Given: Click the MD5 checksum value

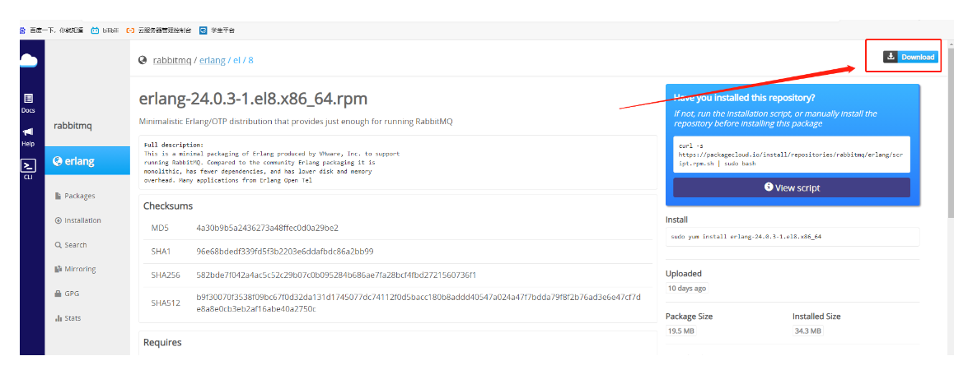Looking at the screenshot, I should [267, 228].
